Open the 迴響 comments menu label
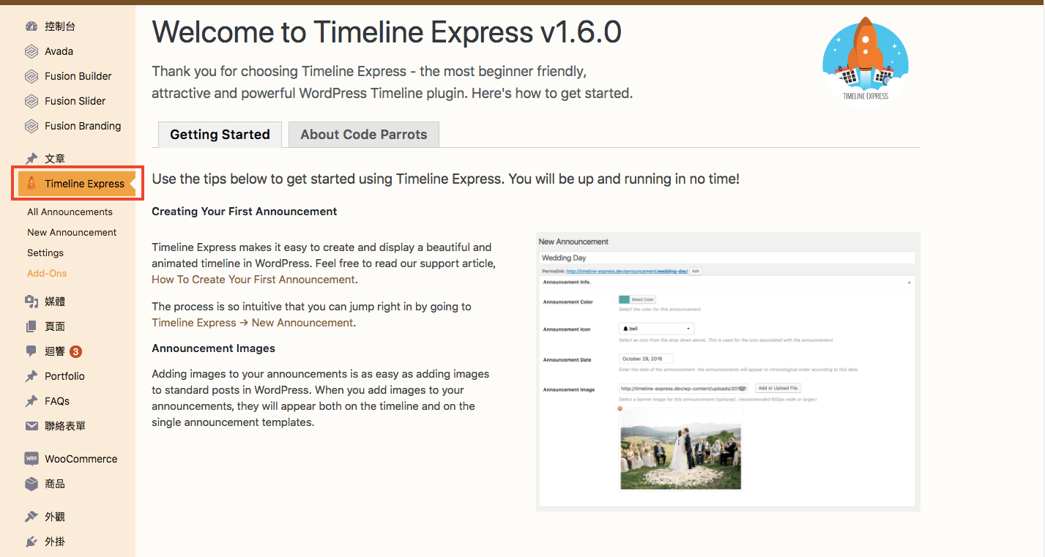Image resolution: width=1045 pixels, height=557 pixels. [x=55, y=351]
